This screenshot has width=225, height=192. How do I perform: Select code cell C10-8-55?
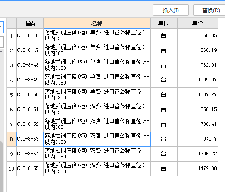[x=30, y=169]
